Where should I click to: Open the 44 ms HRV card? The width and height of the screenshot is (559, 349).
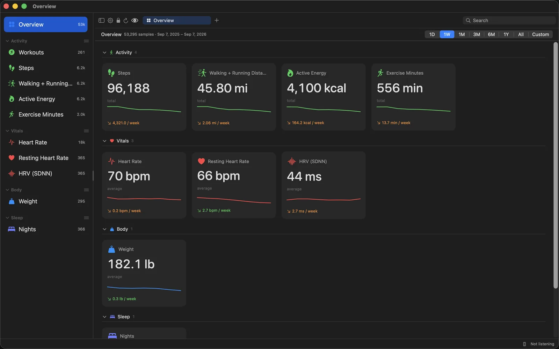click(324, 185)
